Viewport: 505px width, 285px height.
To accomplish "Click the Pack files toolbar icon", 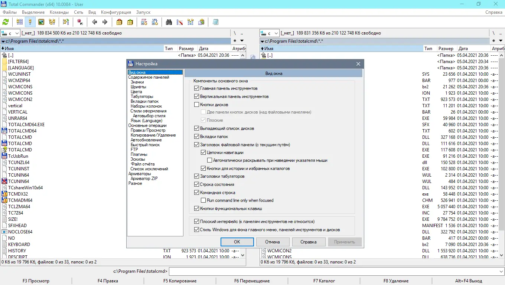I will click(120, 22).
